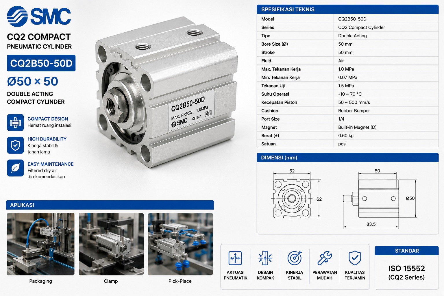This screenshot has width=444, height=296.
Task: Click the Perawatan Mudah wrench icon
Action: (325, 258)
